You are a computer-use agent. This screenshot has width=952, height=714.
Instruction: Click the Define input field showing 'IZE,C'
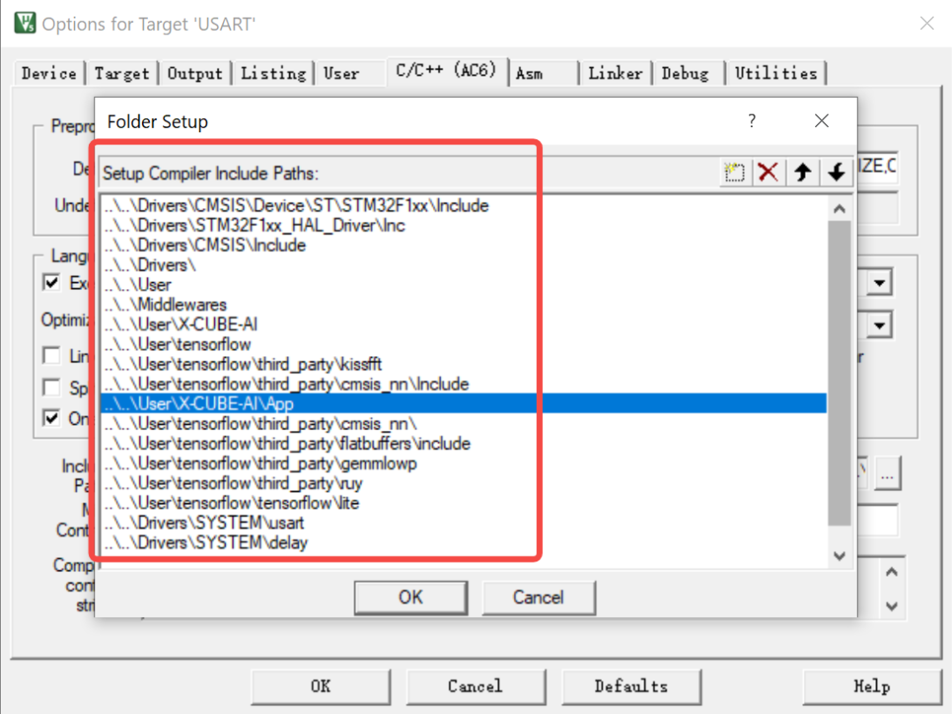click(877, 166)
